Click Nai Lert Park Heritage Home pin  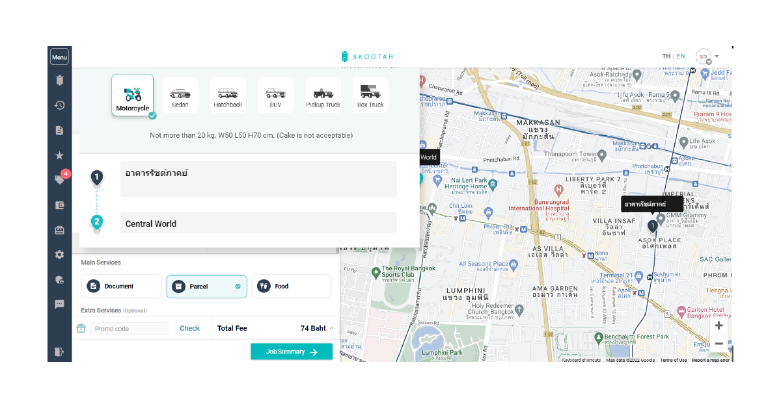(493, 184)
